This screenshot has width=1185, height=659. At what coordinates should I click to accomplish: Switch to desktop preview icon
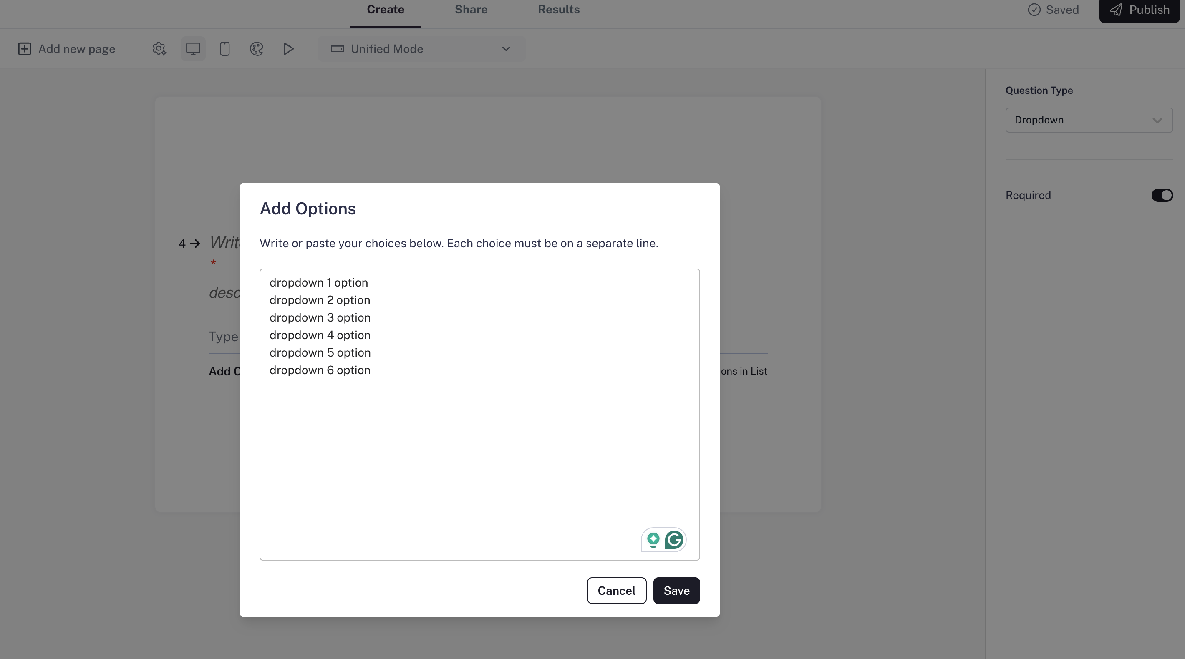(x=193, y=49)
